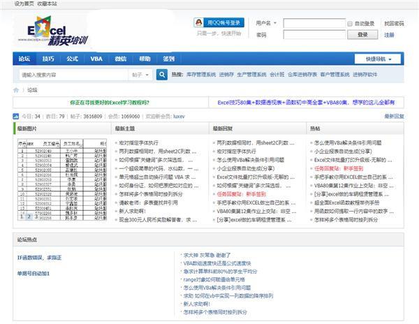The width and height of the screenshot is (419, 324).
Task: Open the 论坛 item in blue navigation bar
Action: coord(24,59)
